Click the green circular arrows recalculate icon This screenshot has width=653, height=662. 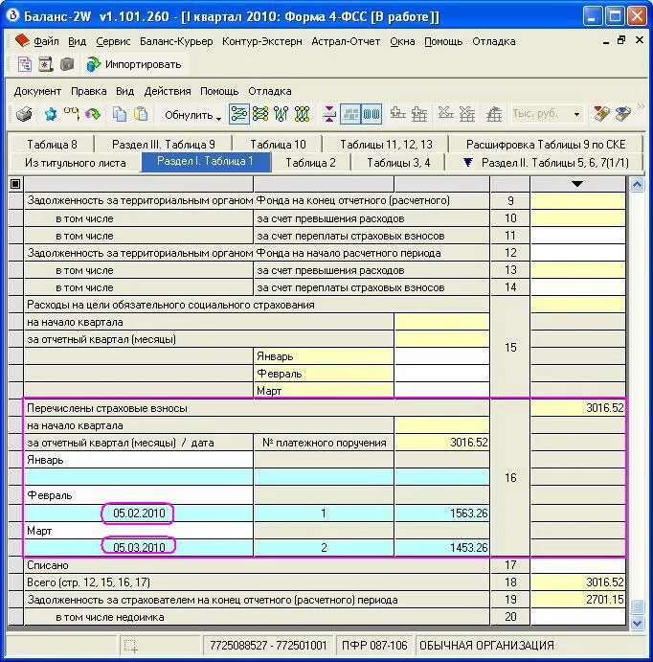(93, 114)
